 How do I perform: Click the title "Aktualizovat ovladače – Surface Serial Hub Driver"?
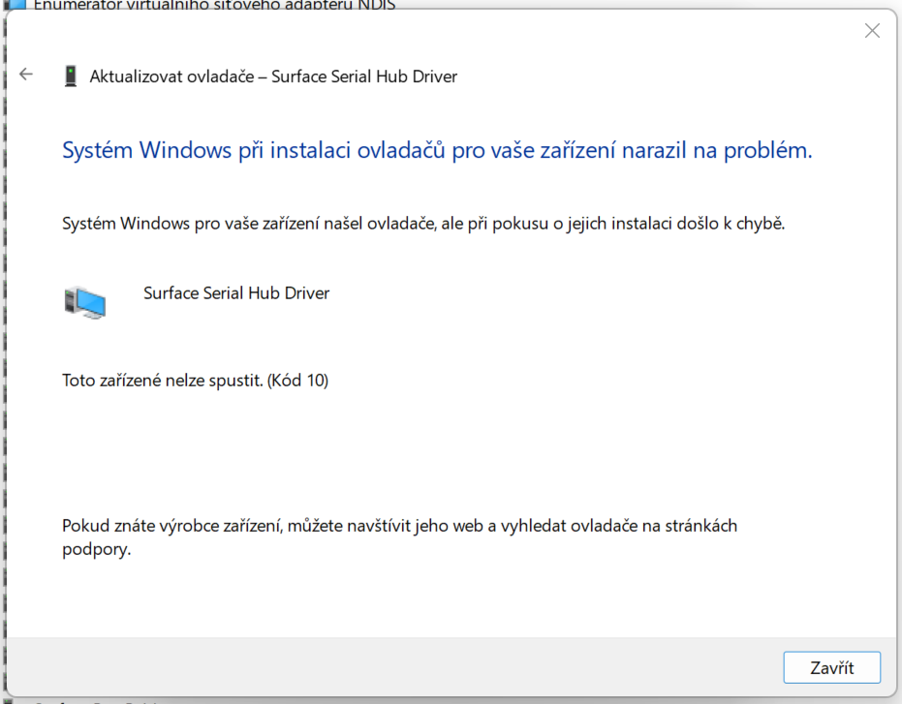coord(273,77)
